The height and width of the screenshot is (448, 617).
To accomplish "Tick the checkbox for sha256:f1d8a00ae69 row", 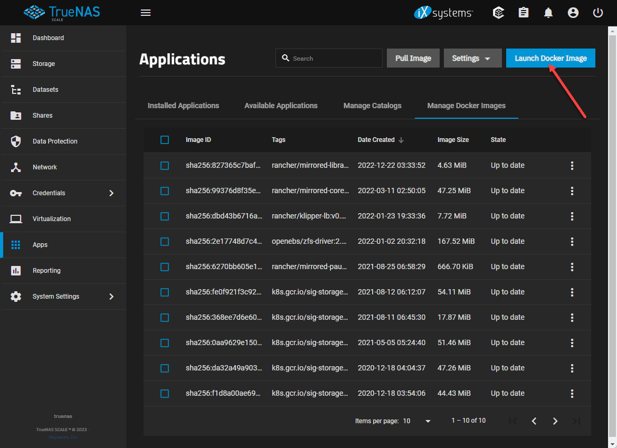I will [x=165, y=394].
